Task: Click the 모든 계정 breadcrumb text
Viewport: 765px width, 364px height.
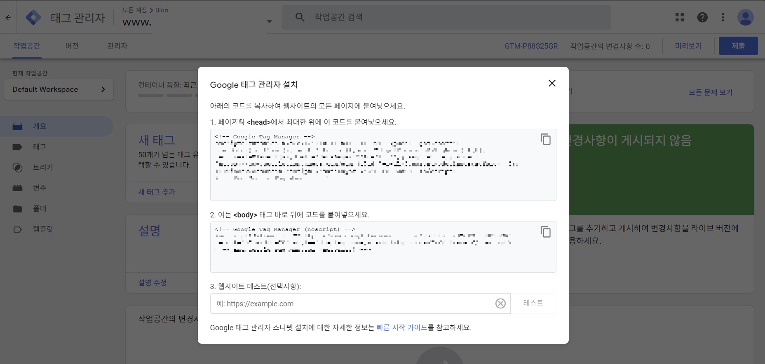Action: [135, 10]
